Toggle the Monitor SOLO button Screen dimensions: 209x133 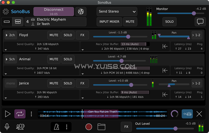point(169,22)
